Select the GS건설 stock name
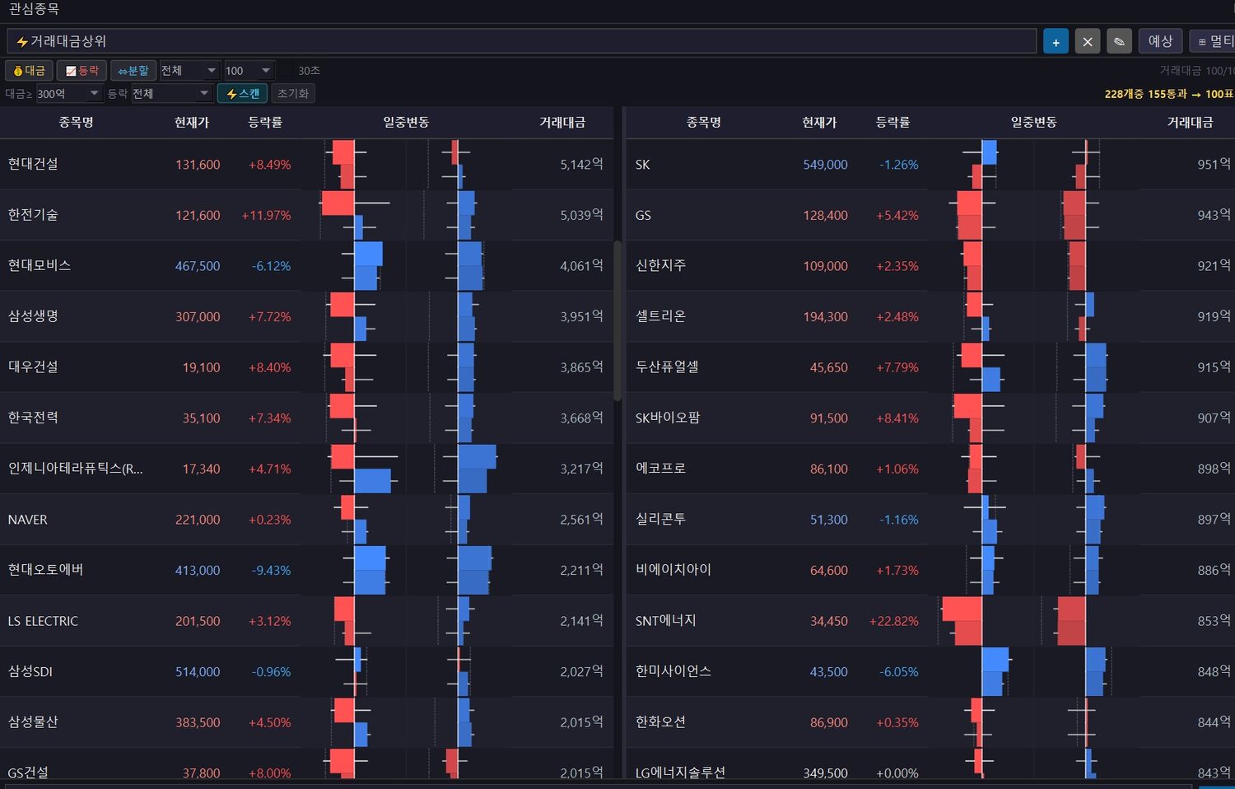 28,773
